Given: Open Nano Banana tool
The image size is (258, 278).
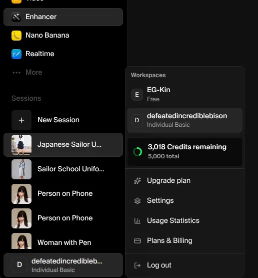Looking at the screenshot, I should (x=63, y=35).
